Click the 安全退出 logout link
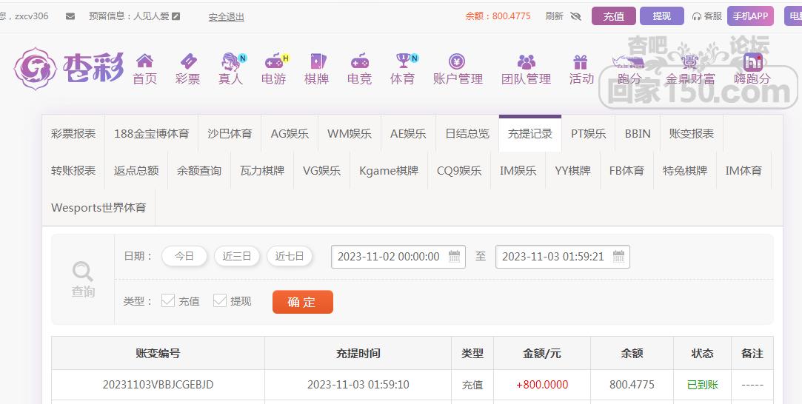The image size is (802, 404). click(226, 17)
